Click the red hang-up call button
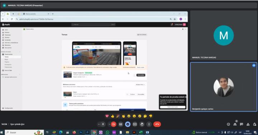This screenshot has height=135, width=258. pos(157,124)
